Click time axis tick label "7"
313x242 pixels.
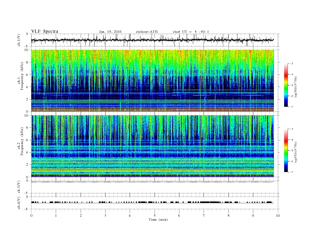point(204,216)
